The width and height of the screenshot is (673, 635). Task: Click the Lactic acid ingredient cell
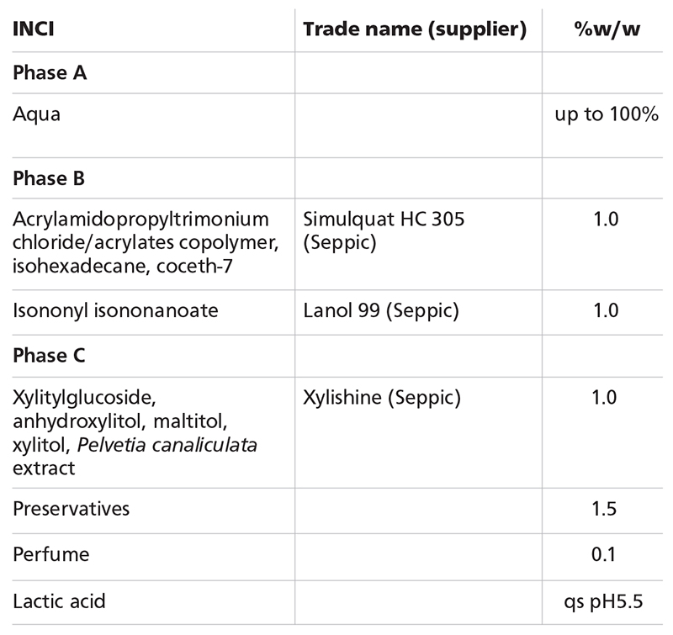(59, 601)
